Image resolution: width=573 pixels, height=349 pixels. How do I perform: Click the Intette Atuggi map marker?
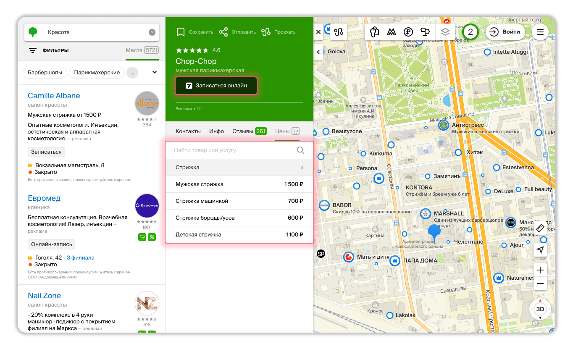tap(487, 52)
